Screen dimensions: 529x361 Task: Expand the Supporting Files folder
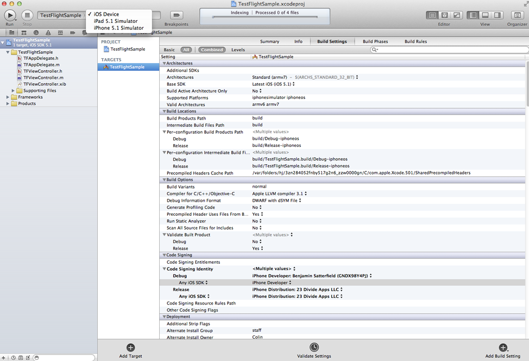[x=13, y=91]
